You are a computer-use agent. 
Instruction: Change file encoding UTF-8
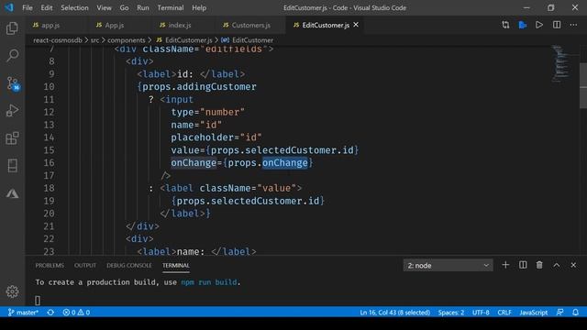(x=481, y=312)
